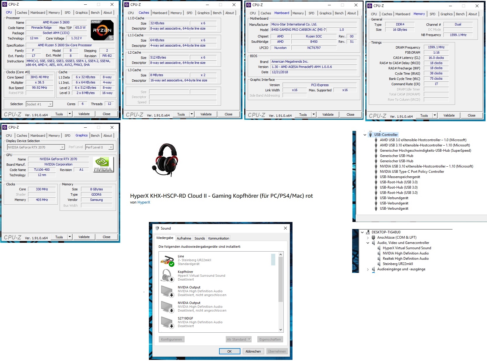487x364 pixels.
Task: Open the Kommunikation tab in Sound dialog
Action: coord(218,238)
